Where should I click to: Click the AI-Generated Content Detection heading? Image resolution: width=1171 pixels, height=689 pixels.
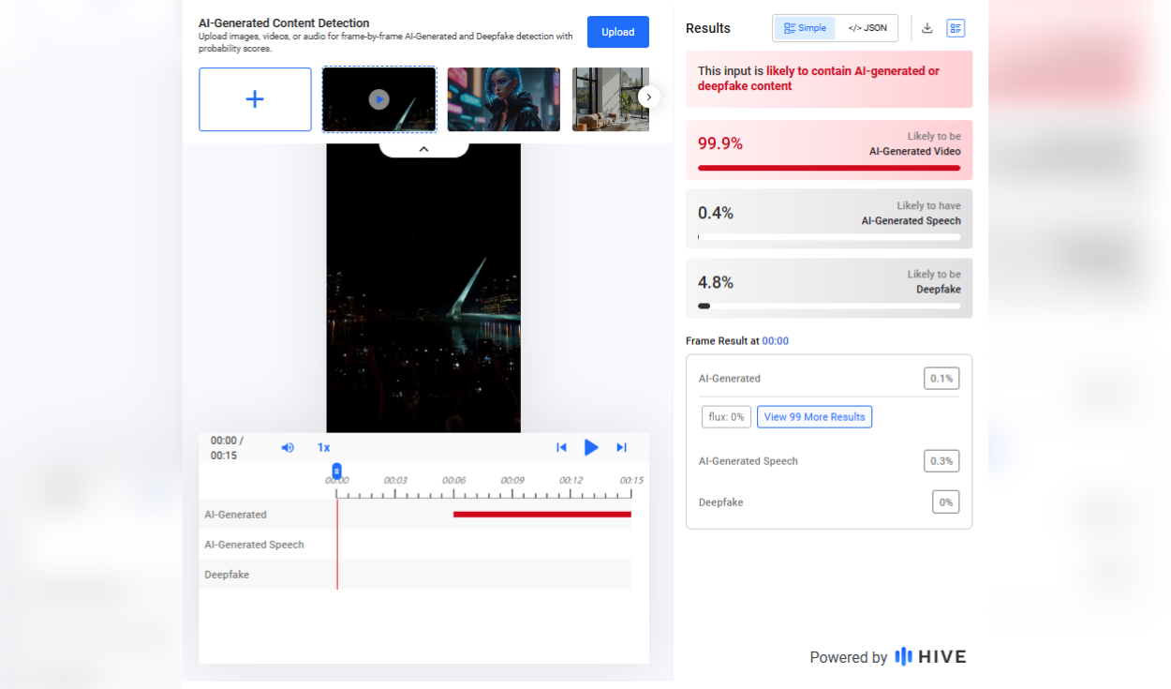point(284,23)
